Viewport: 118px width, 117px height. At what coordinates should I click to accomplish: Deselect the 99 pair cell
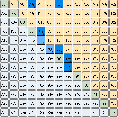point(50,49)
